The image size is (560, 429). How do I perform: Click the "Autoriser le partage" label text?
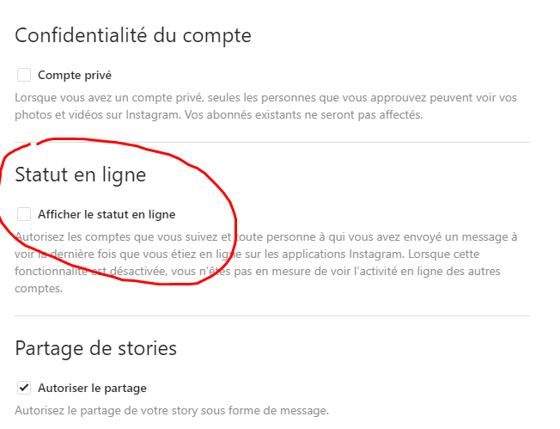pyautogui.click(x=92, y=388)
